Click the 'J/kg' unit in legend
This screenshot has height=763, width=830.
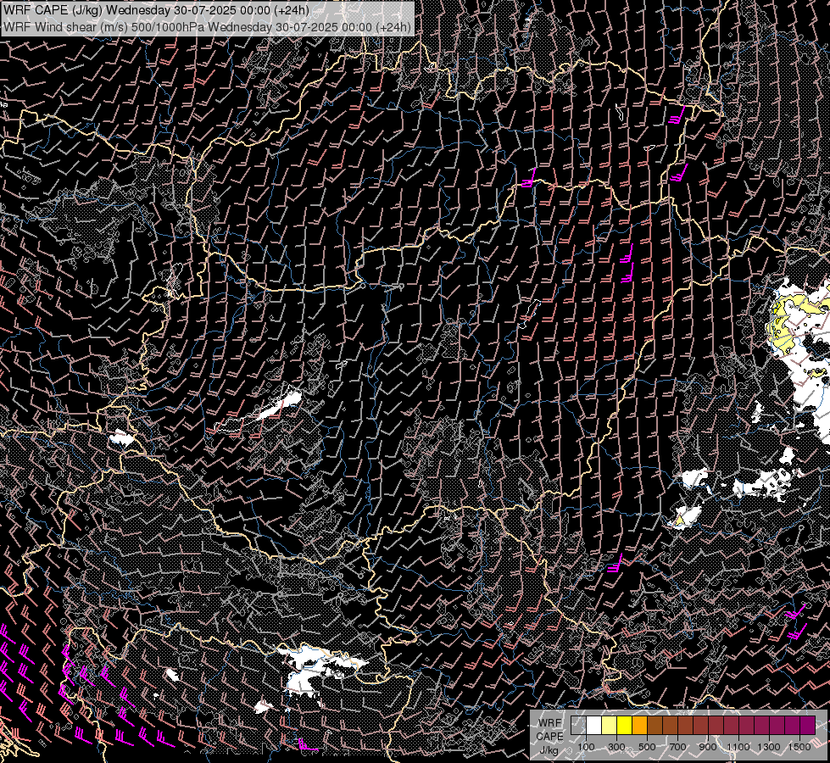click(549, 751)
